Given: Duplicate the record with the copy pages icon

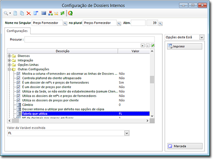Looking at the screenshot, I should (x=22, y=13).
